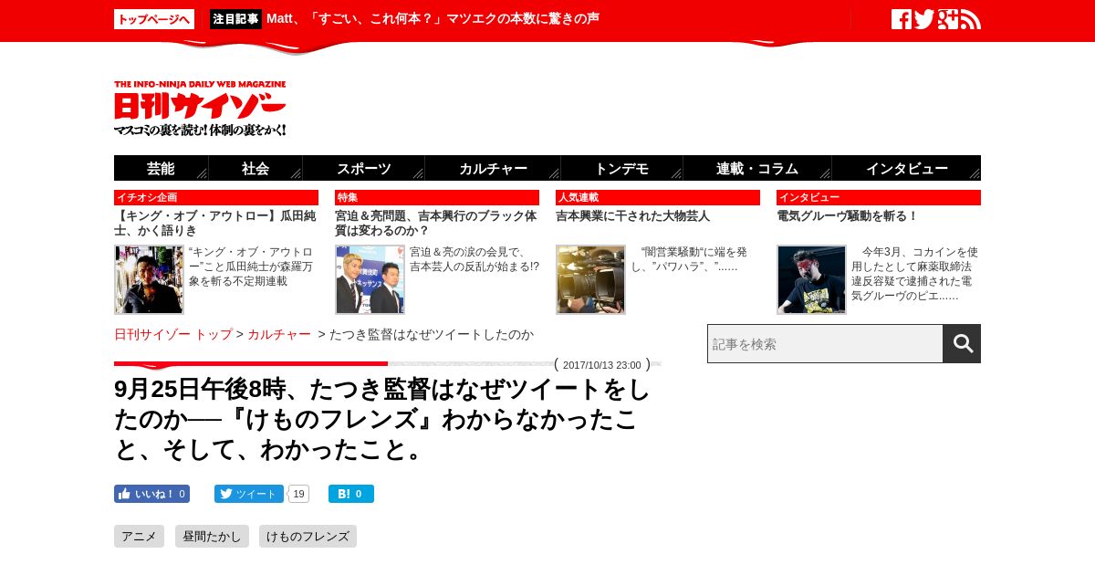
Task: Click the 不定期連載 description text
Action: click(251, 267)
